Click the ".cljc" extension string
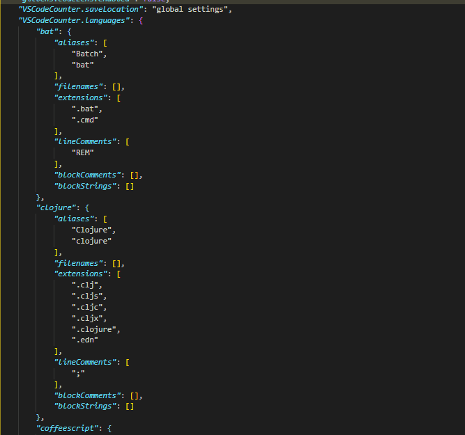 pyautogui.click(x=87, y=307)
